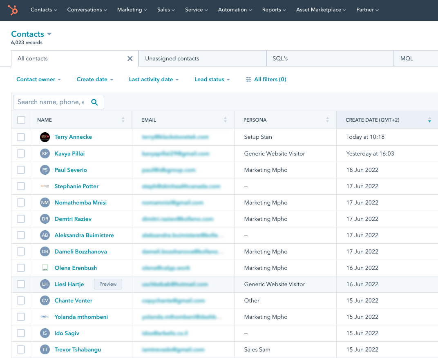Screen dimensions: 438x358
Task: Click the HubSpot sprocket logo
Action: (x=13, y=10)
